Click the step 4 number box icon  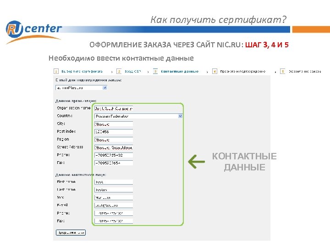click(x=214, y=72)
